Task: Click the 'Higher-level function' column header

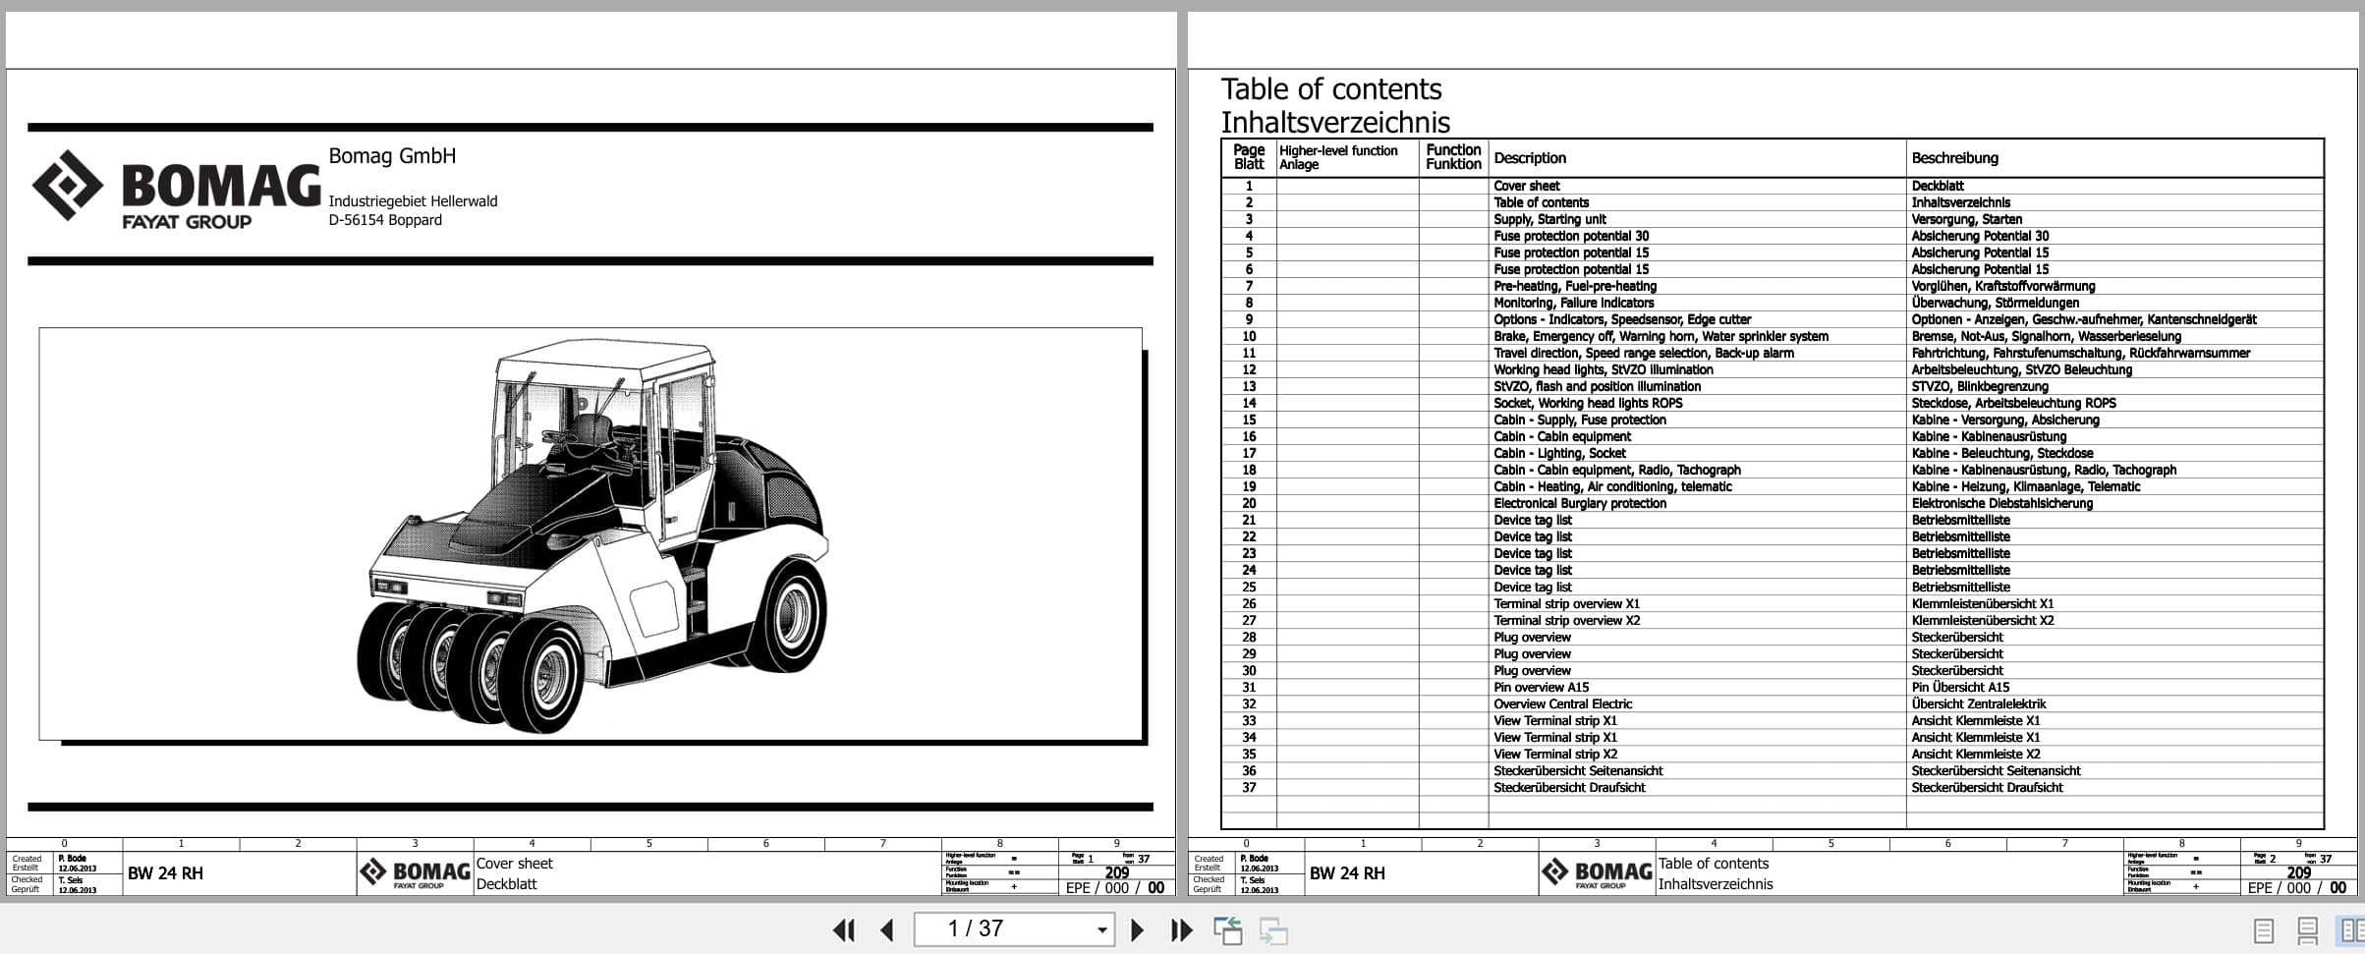Action: 1338,150
